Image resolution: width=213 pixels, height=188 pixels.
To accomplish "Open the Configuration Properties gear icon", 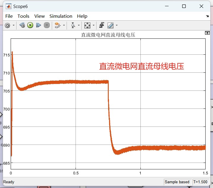I will 7,25.
